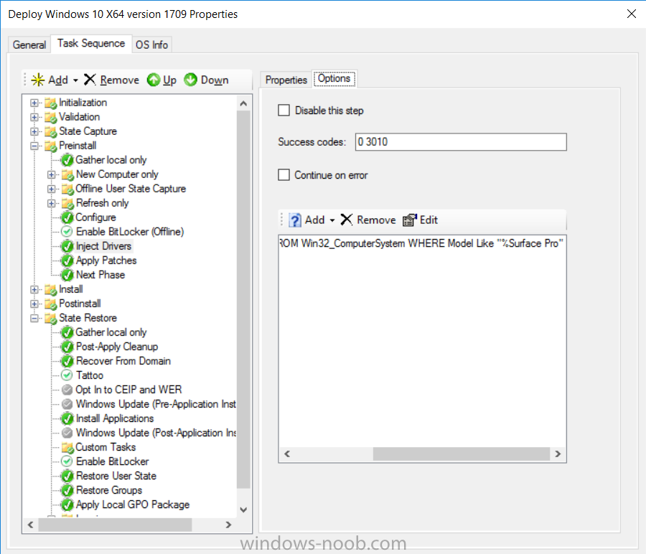646x554 pixels.
Task: Click the Install folder icon
Action: pos(51,290)
